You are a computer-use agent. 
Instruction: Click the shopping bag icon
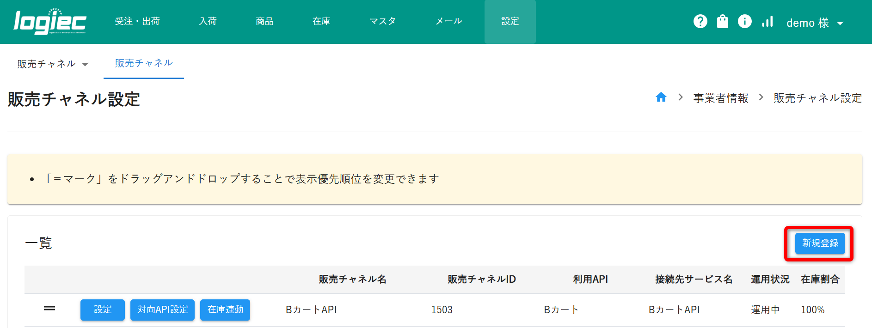(x=722, y=21)
